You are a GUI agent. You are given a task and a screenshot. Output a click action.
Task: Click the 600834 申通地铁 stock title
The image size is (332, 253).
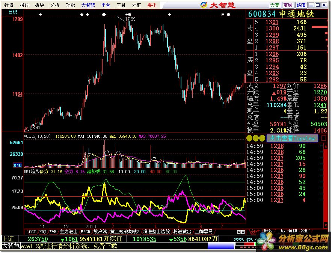click(x=281, y=14)
